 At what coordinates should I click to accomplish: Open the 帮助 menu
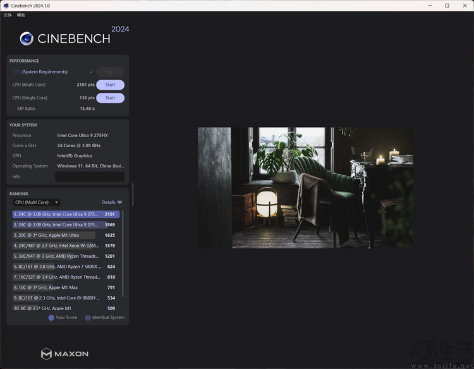point(21,15)
